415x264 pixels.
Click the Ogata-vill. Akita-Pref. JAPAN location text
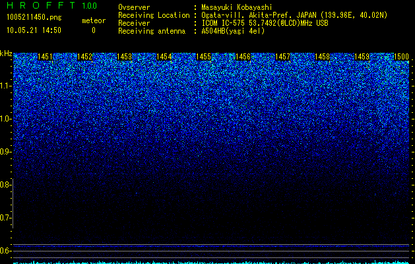click(294, 15)
